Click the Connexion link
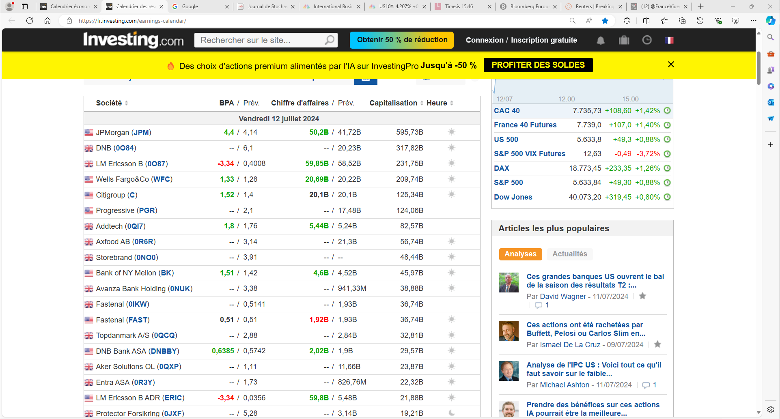This screenshot has width=780, height=419. point(485,40)
